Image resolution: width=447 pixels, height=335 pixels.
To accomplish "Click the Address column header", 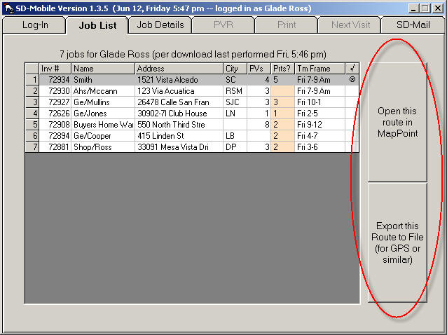I will point(179,69).
